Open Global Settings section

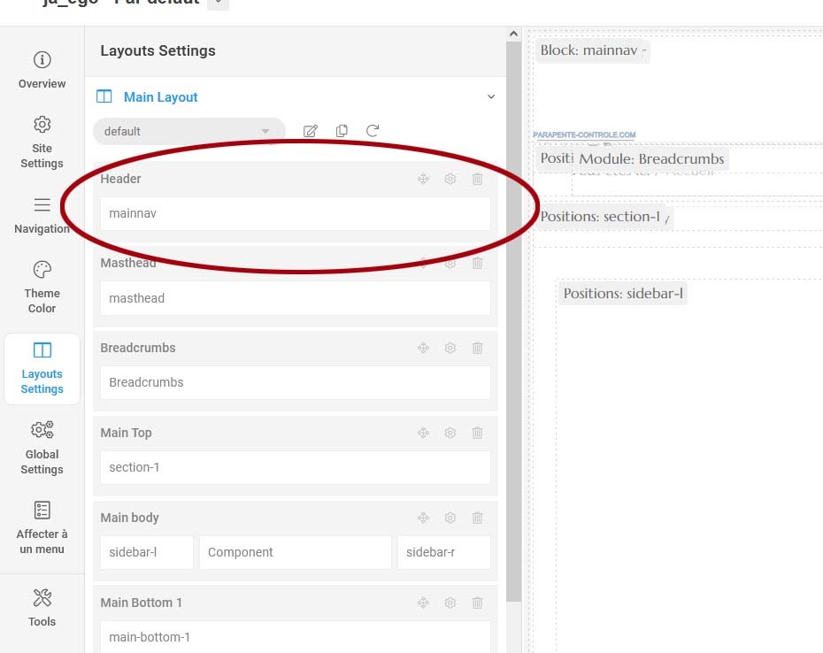42,448
